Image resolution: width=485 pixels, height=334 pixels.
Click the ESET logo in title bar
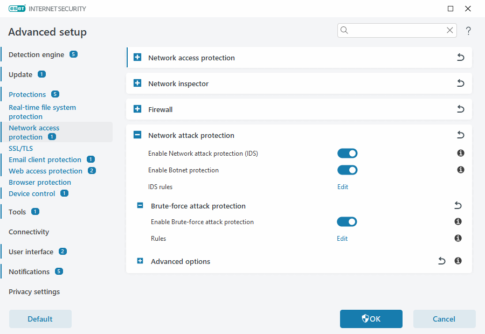pyautogui.click(x=17, y=9)
